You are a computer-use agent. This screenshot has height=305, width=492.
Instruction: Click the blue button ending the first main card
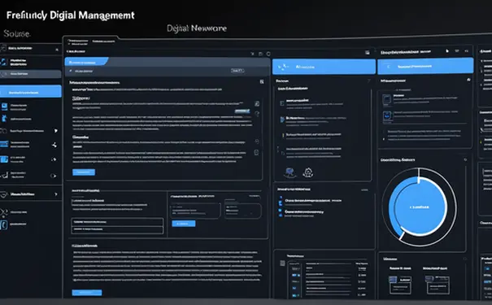pyautogui.click(x=84, y=172)
